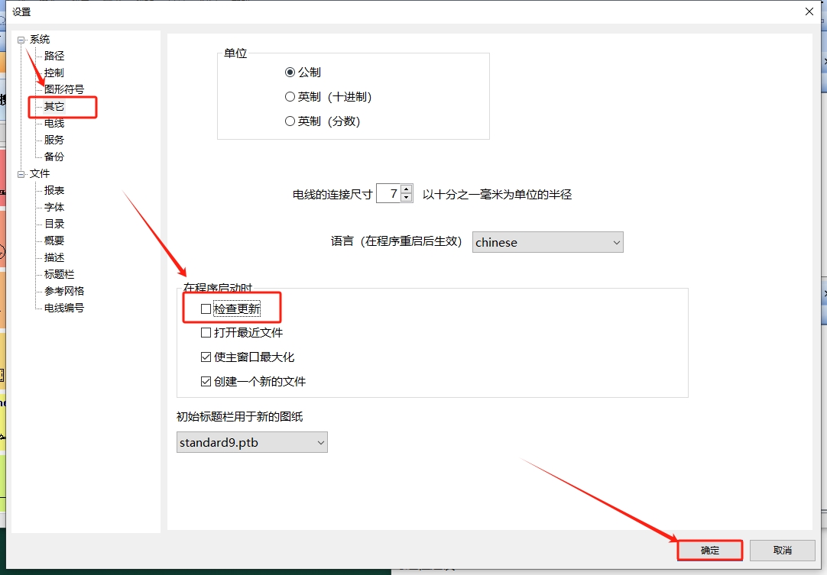
Task: Open 备份 settings page
Action: [54, 157]
